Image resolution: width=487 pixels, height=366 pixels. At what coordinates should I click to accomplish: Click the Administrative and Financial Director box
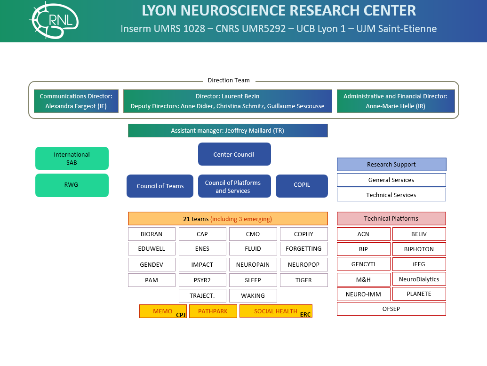[396, 101]
